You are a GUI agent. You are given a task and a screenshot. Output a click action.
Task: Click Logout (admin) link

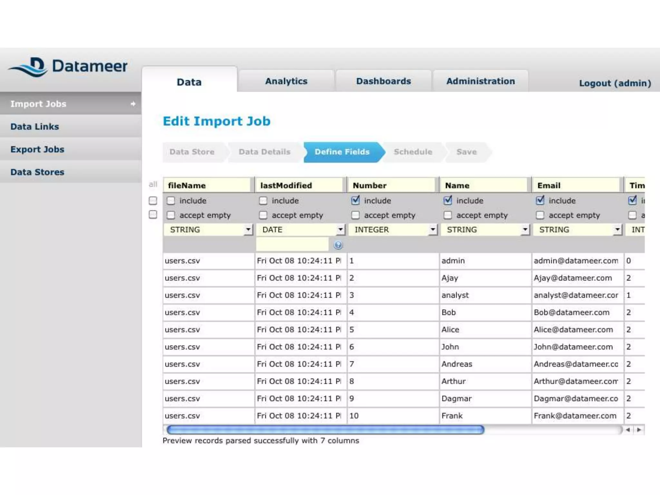point(615,83)
